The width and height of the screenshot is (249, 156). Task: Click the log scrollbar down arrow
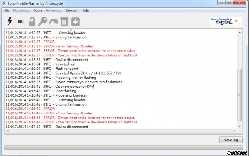click(x=240, y=126)
